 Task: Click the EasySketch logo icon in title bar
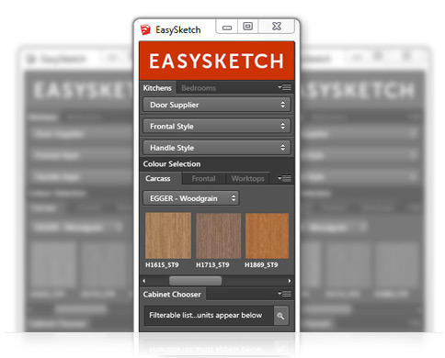[145, 29]
